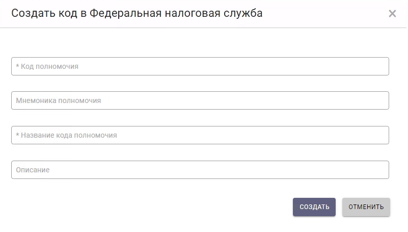Hit the grey X in the dialog header
Image resolution: width=408 pixels, height=232 pixels.
[392, 14]
